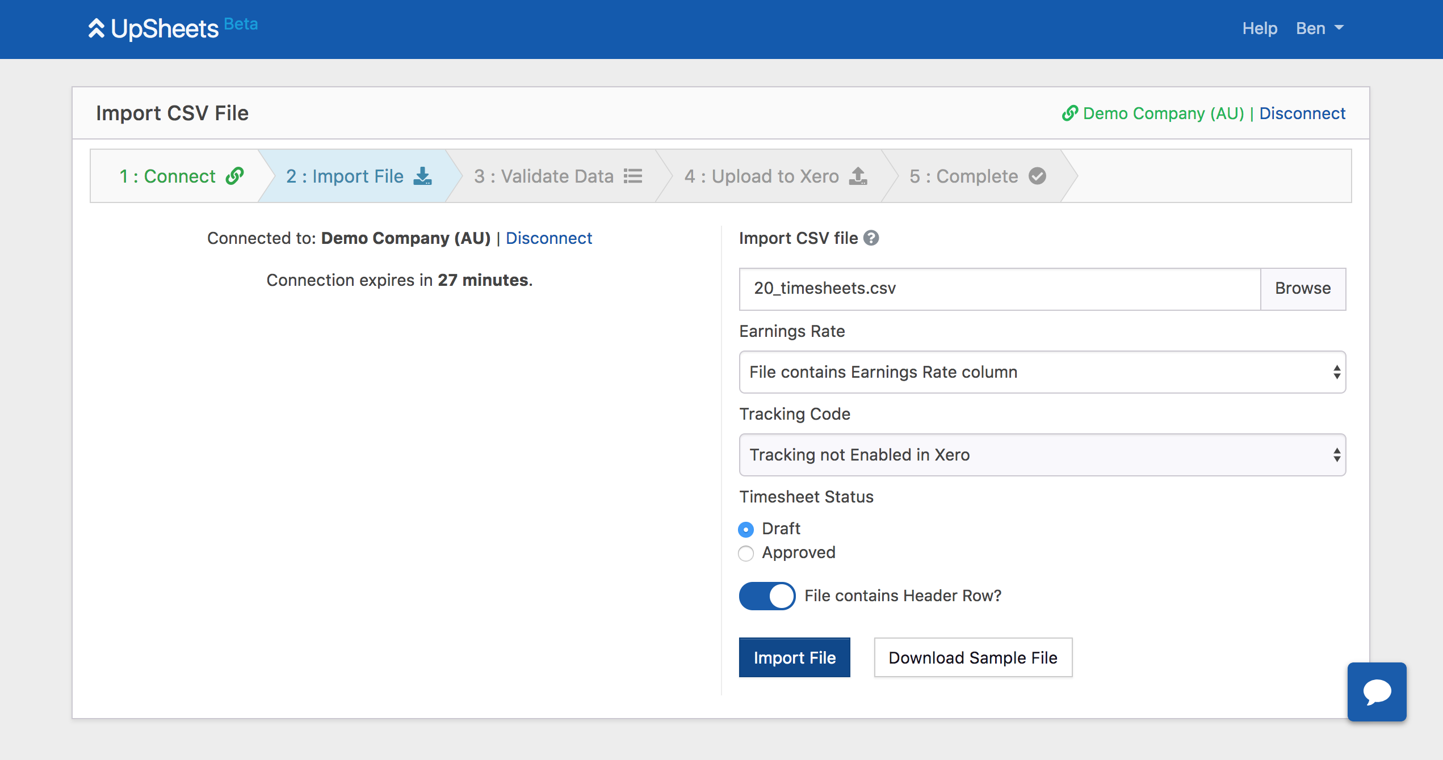Click the list icon on Validate Data step
The image size is (1443, 760).
(x=633, y=176)
